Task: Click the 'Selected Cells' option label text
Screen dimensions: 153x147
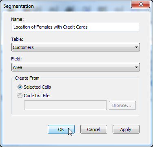Action: tap(37, 87)
